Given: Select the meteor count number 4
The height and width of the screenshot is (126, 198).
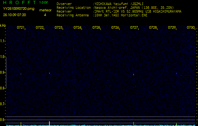Looking at the screenshot, I should (45, 15).
